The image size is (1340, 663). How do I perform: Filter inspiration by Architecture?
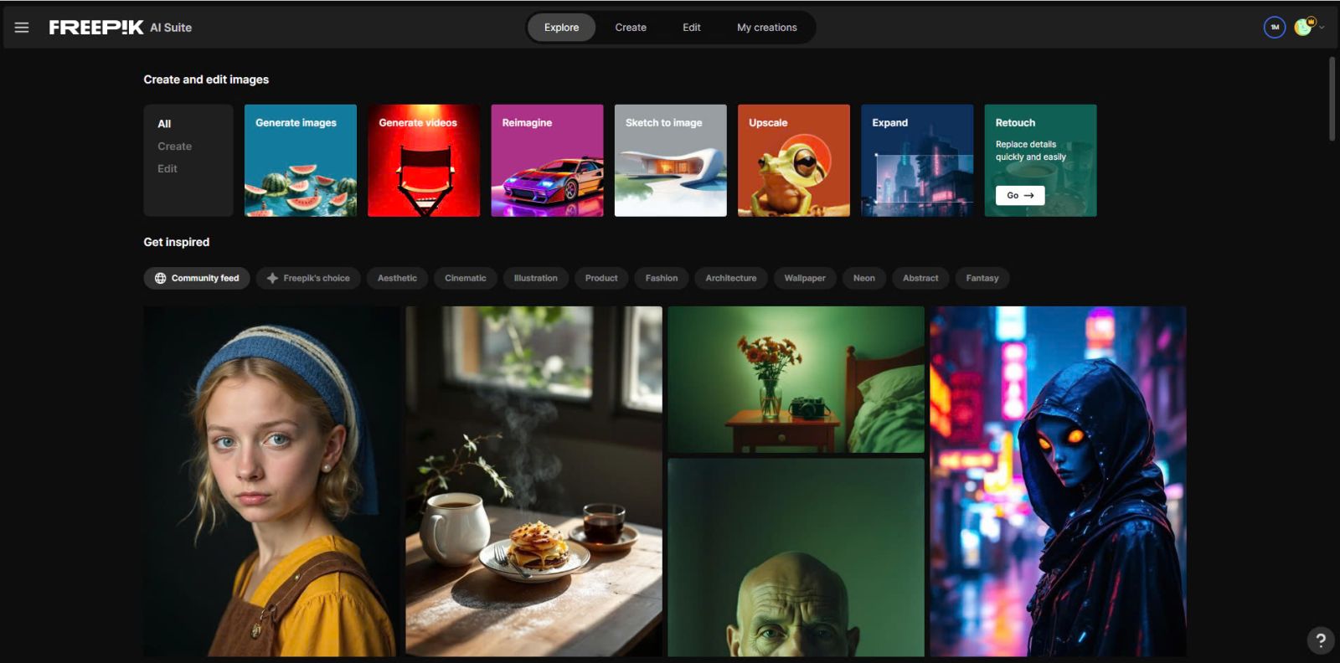coord(731,278)
